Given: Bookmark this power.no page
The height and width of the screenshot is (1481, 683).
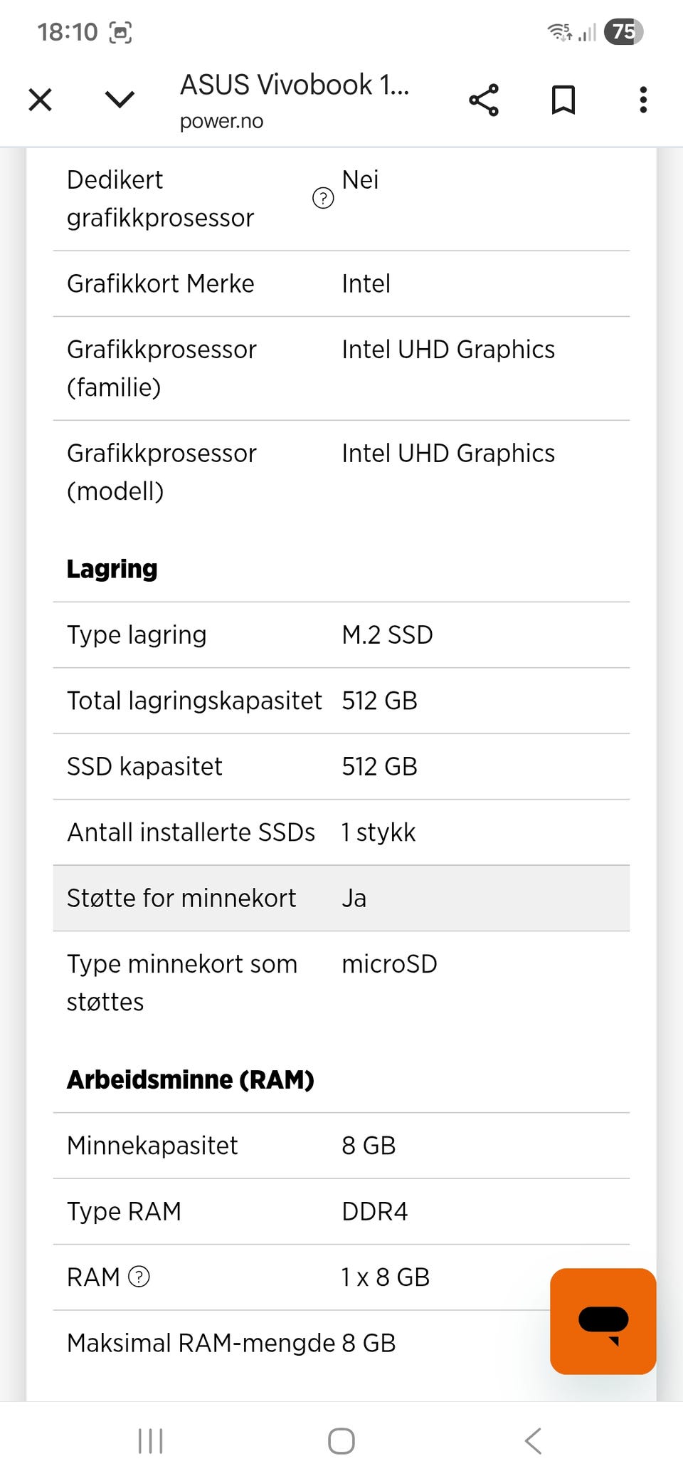Looking at the screenshot, I should (563, 100).
